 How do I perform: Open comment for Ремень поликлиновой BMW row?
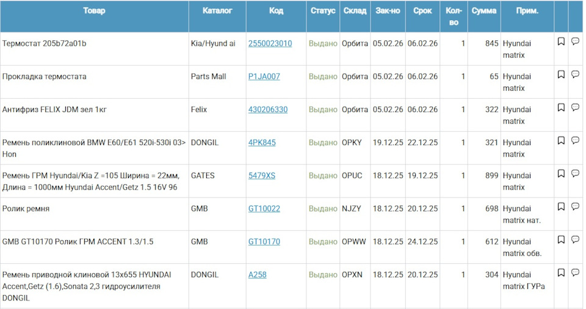pos(575,140)
